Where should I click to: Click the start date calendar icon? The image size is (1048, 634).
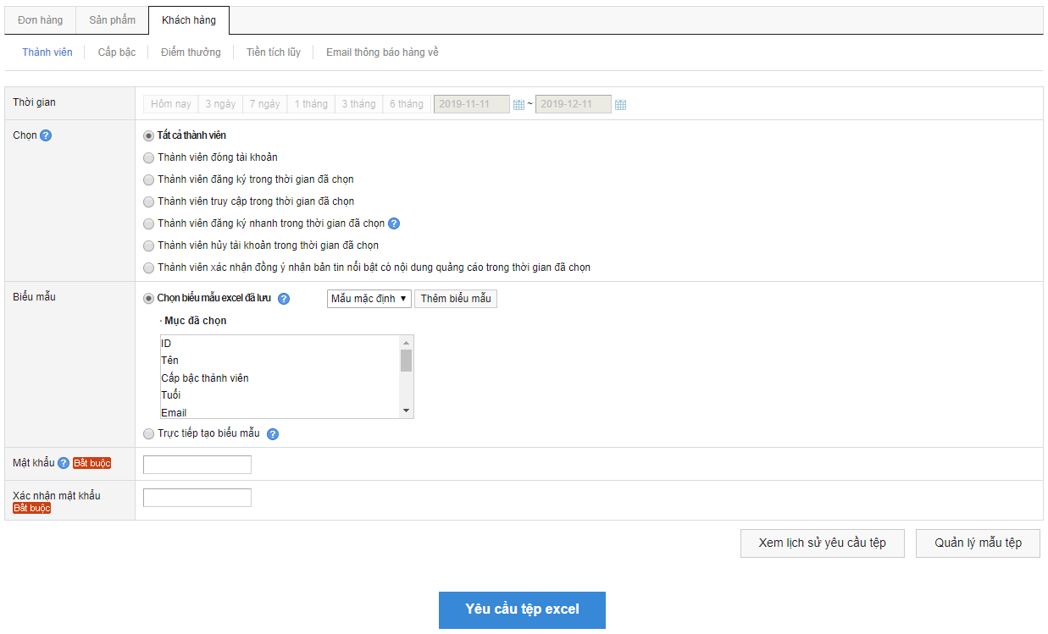[518, 105]
